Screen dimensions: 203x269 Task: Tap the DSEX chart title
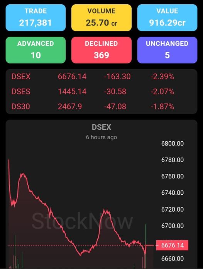pyautogui.click(x=101, y=127)
